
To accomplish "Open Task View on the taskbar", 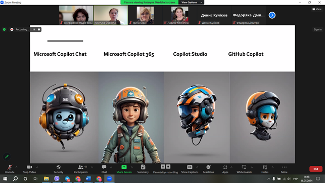I will click(35, 178).
